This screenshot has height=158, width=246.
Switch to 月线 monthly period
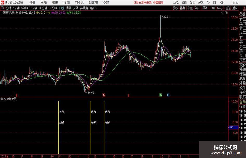(76, 8)
